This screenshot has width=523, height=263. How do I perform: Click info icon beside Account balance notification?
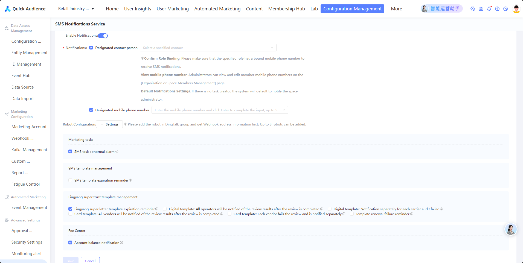pos(121,242)
